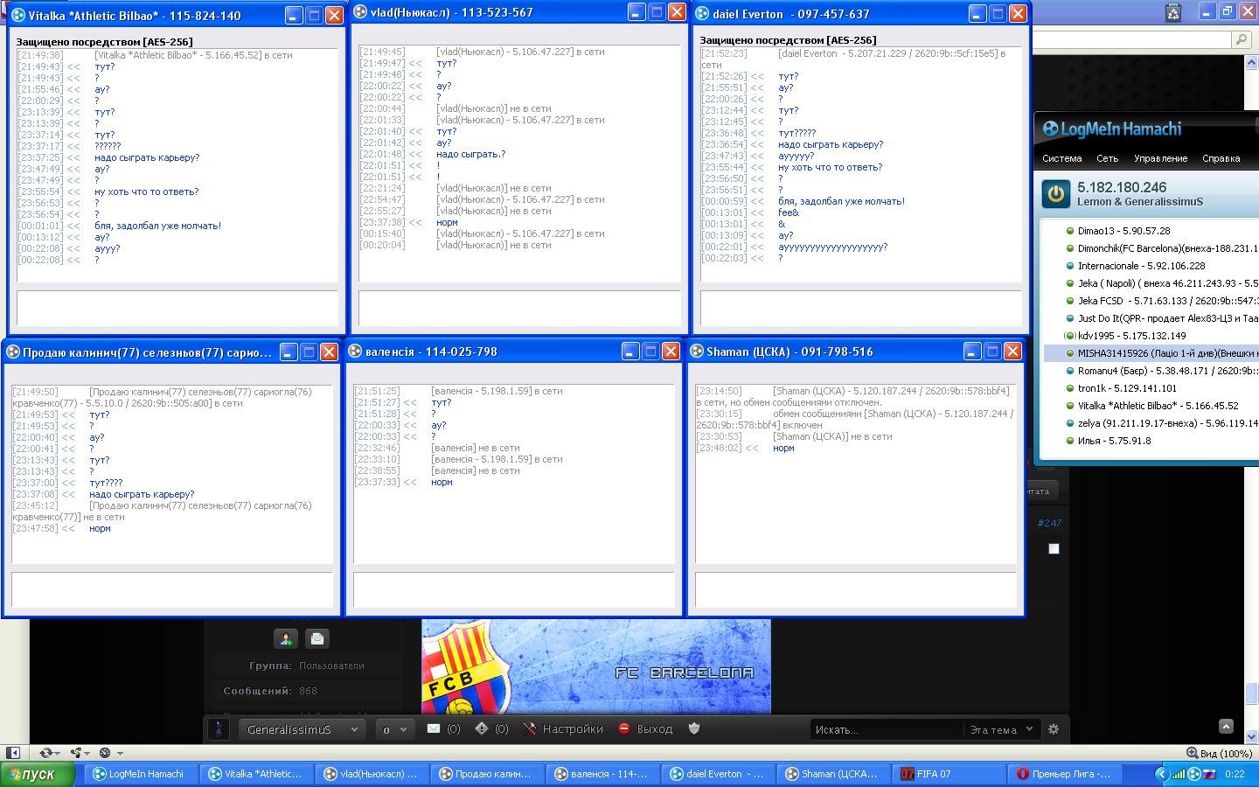Tick the post checkbox below #247
Image resolution: width=1259 pixels, height=787 pixels.
[1054, 548]
